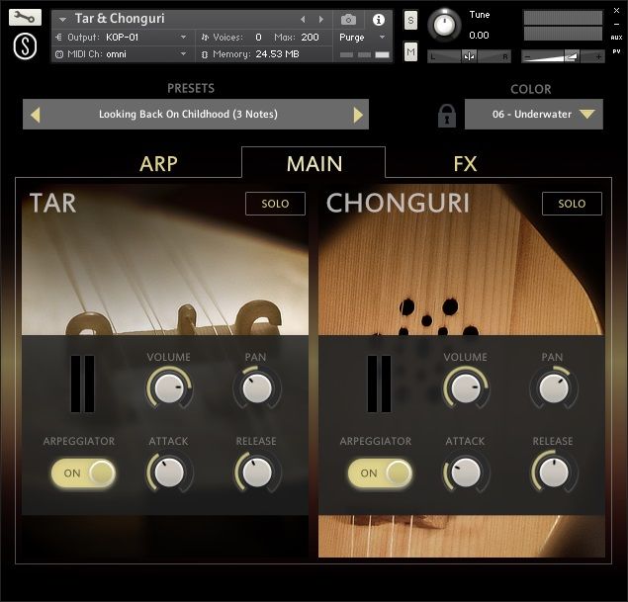Click the TAR Volume knob
Viewport: 628px width, 602px height.
tap(168, 387)
